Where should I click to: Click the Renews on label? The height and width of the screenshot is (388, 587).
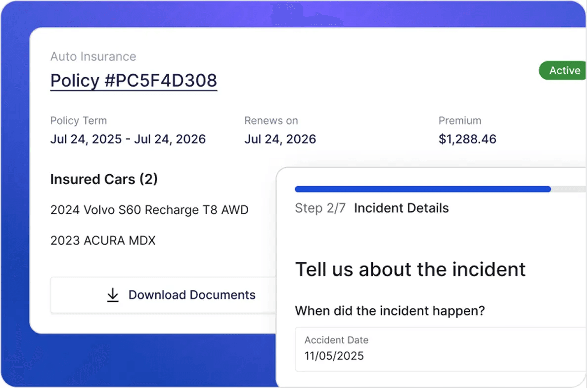coord(271,121)
